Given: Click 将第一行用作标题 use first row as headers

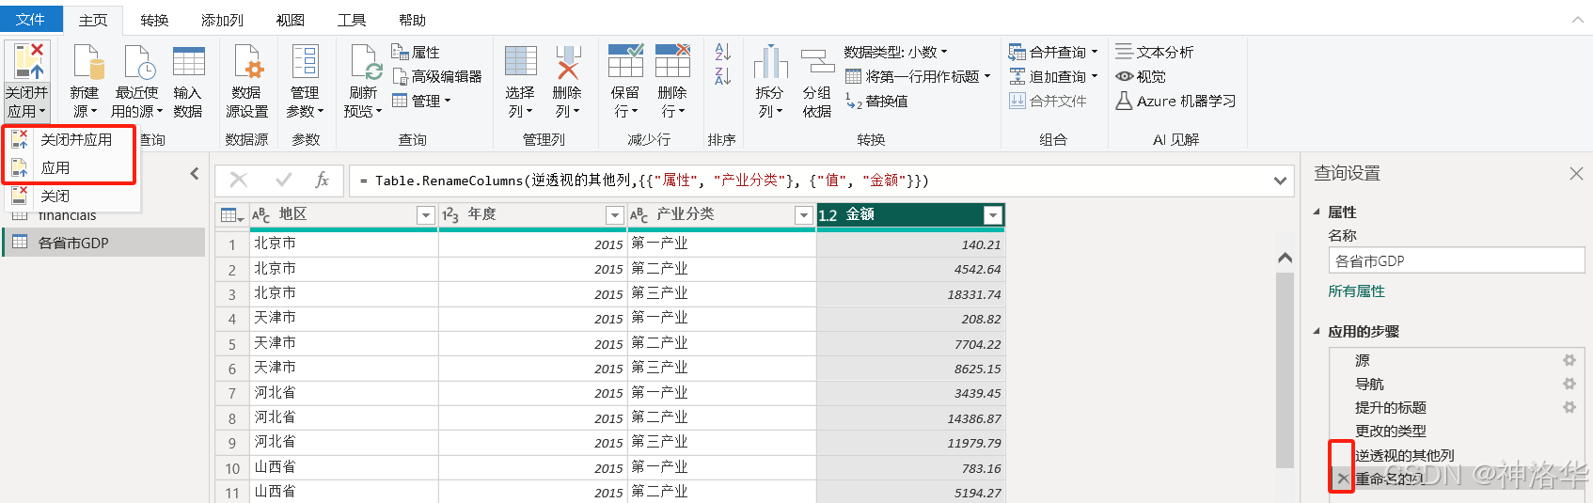Looking at the screenshot, I should pyautogui.click(x=918, y=76).
